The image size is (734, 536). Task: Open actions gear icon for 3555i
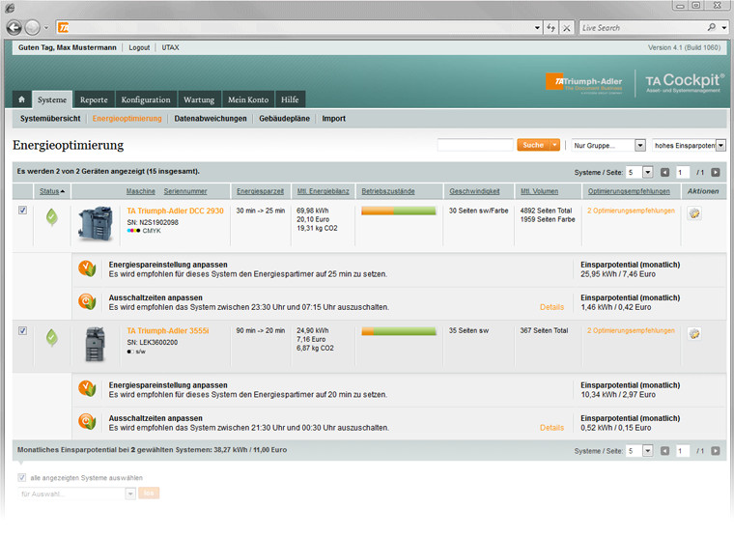click(694, 334)
